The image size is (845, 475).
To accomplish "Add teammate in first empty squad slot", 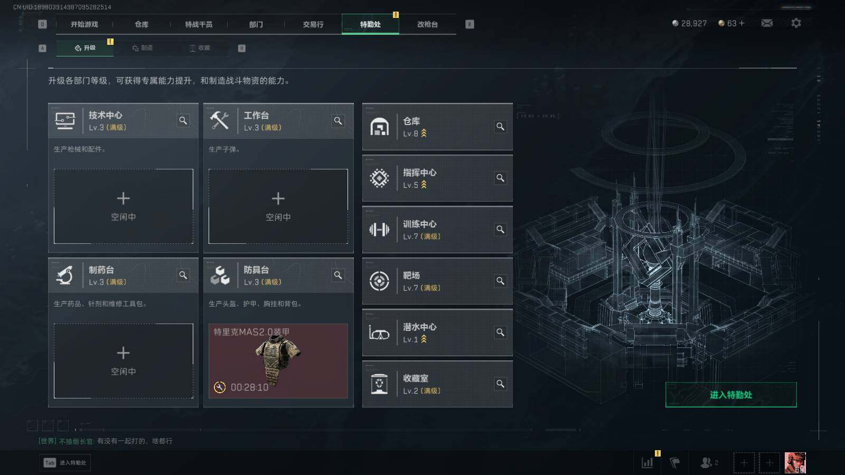I will [744, 463].
